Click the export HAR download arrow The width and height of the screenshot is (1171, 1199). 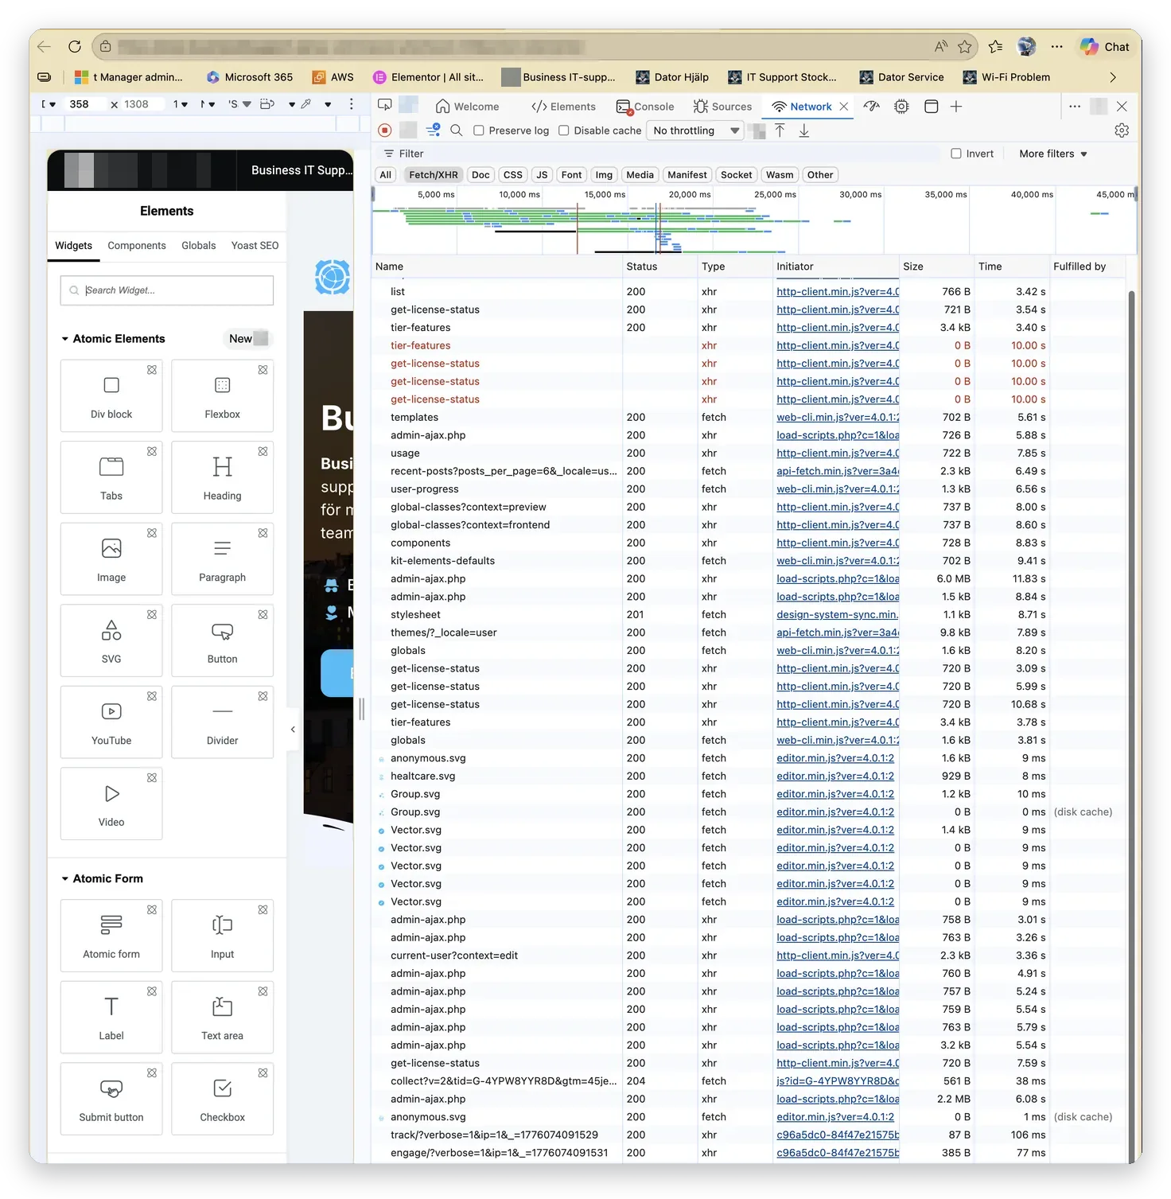coord(804,130)
